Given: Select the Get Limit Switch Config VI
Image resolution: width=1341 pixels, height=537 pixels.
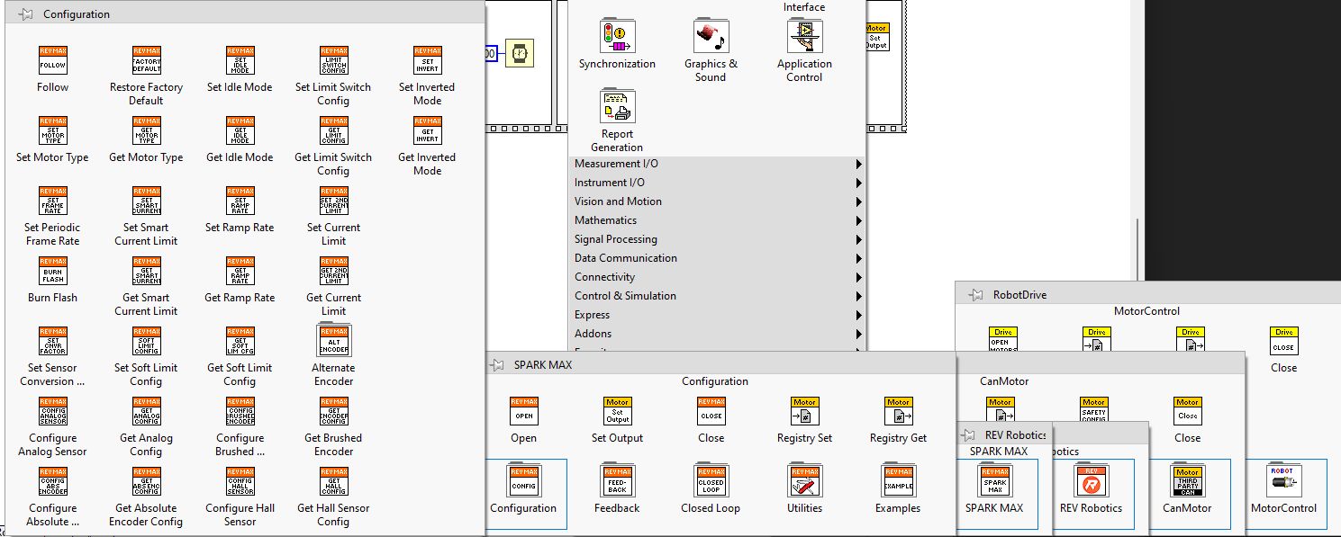Looking at the screenshot, I should click(334, 130).
